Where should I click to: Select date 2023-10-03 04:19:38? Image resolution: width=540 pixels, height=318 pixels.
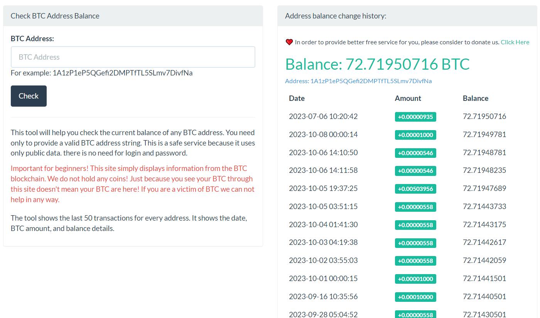[323, 242]
